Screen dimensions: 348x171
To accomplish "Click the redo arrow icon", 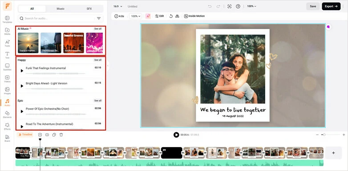I will [218, 6].
